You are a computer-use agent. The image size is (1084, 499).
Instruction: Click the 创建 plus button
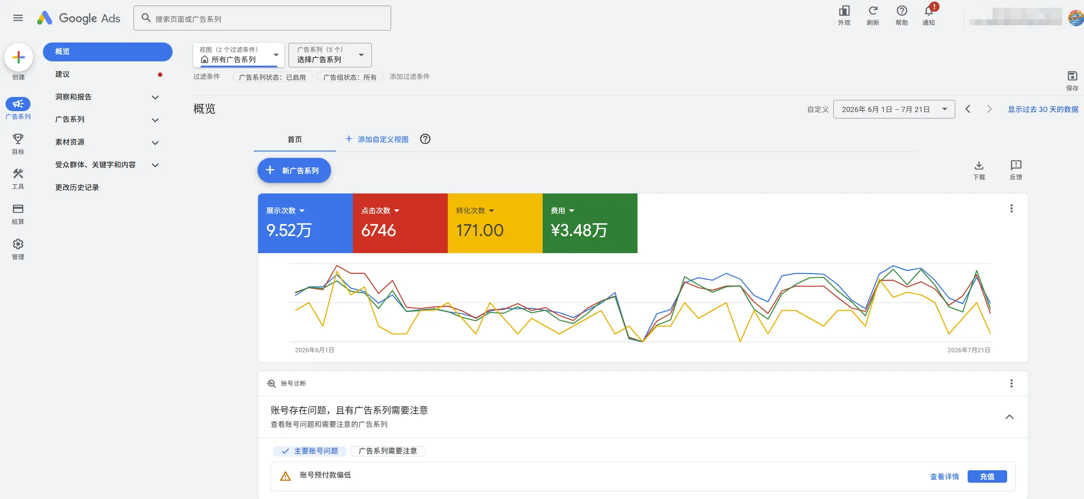pyautogui.click(x=18, y=57)
